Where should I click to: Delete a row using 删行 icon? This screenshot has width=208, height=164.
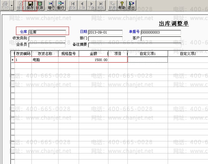[x=61, y=5]
